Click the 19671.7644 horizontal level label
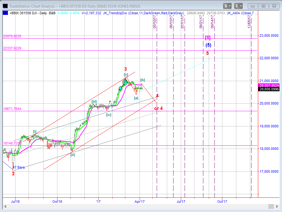282x212 pixels. point(12,109)
